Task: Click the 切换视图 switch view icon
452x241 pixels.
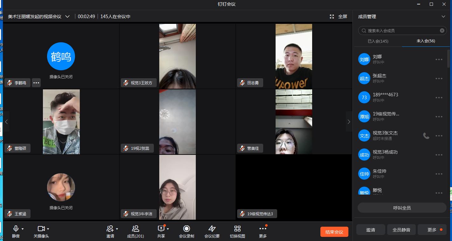Action: click(237, 229)
